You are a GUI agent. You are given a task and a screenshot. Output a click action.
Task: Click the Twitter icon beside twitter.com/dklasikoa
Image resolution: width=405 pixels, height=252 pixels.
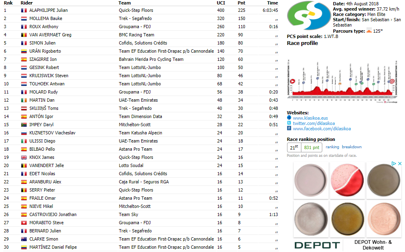289,123
